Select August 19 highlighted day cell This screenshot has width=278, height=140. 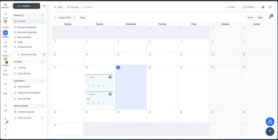coord(131,87)
